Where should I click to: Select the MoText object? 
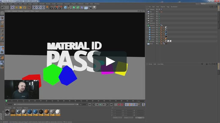[152, 41]
